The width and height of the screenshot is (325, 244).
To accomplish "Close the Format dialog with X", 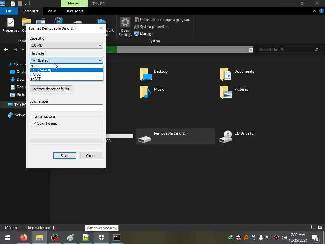I will tap(101, 28).
